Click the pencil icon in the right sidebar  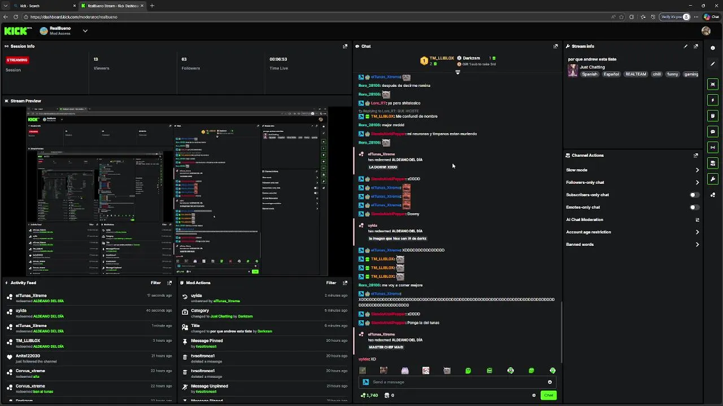point(713,64)
